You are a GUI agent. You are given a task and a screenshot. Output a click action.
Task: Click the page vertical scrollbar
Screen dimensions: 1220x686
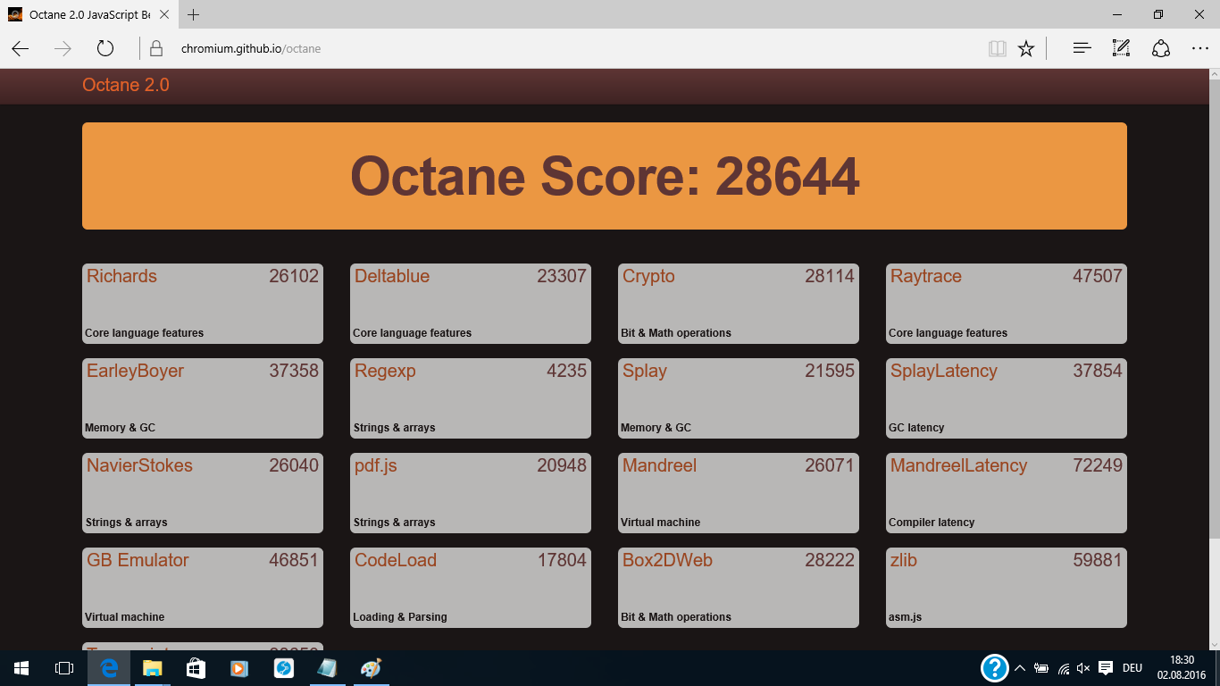click(1215, 309)
